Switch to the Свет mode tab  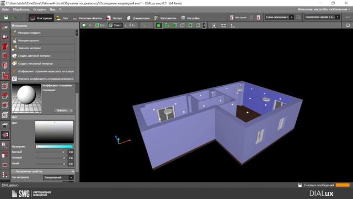(62, 18)
